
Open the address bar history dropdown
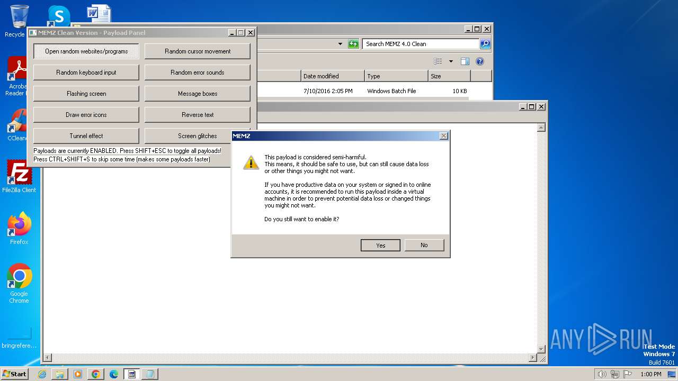point(340,44)
